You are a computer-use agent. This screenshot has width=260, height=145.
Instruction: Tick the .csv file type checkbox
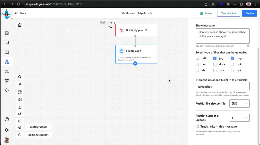pos(232,70)
